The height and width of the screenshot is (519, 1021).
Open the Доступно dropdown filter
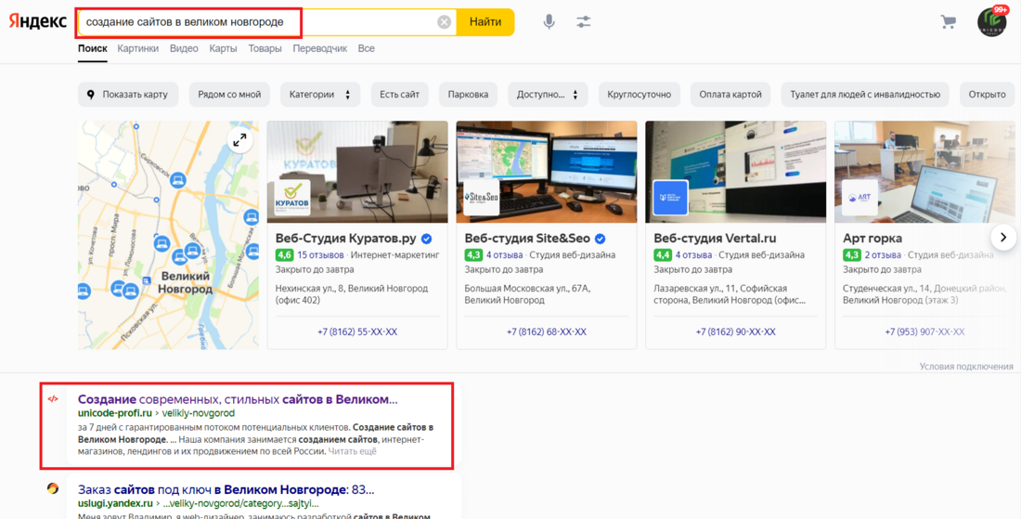pyautogui.click(x=548, y=95)
